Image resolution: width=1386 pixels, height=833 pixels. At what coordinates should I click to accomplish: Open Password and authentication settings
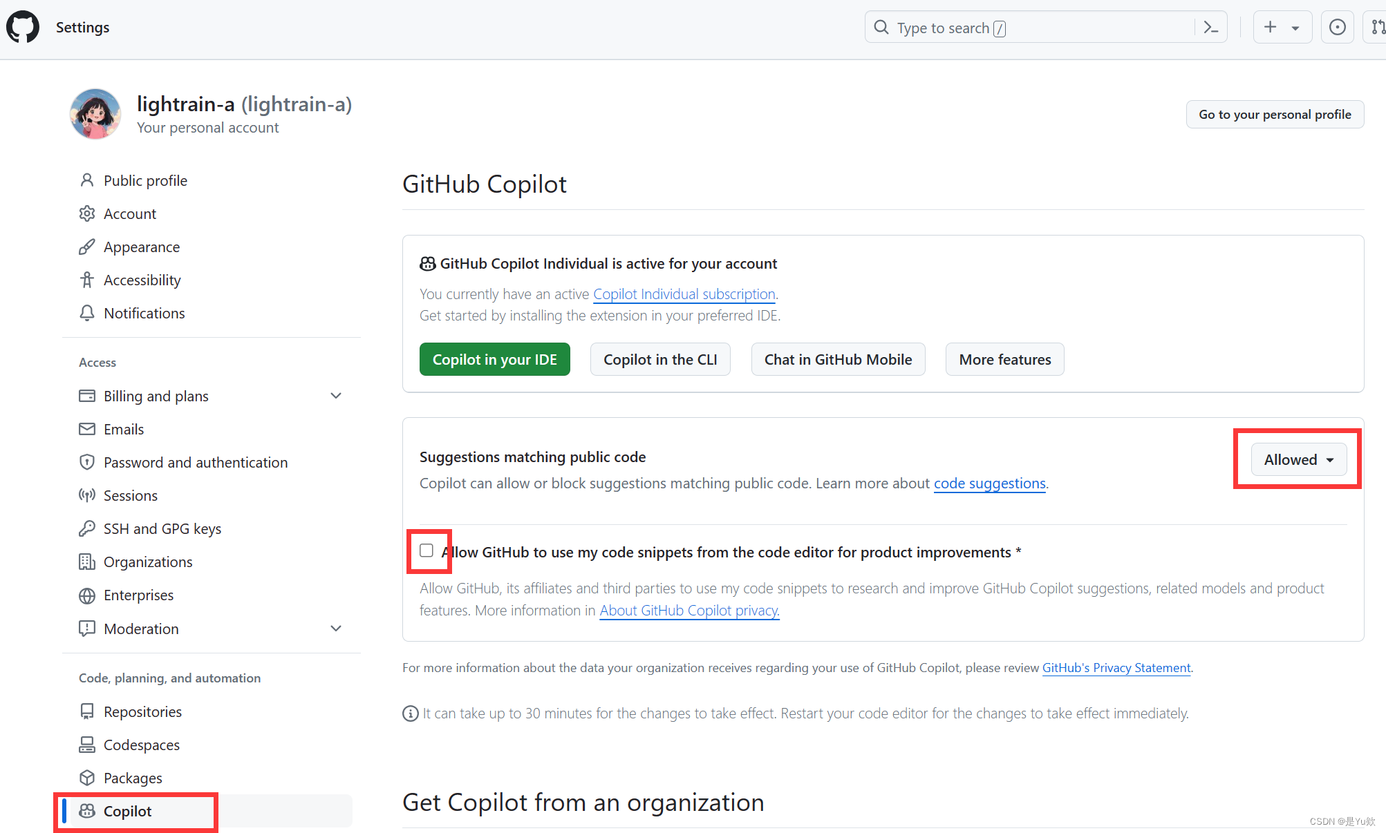[x=196, y=462]
